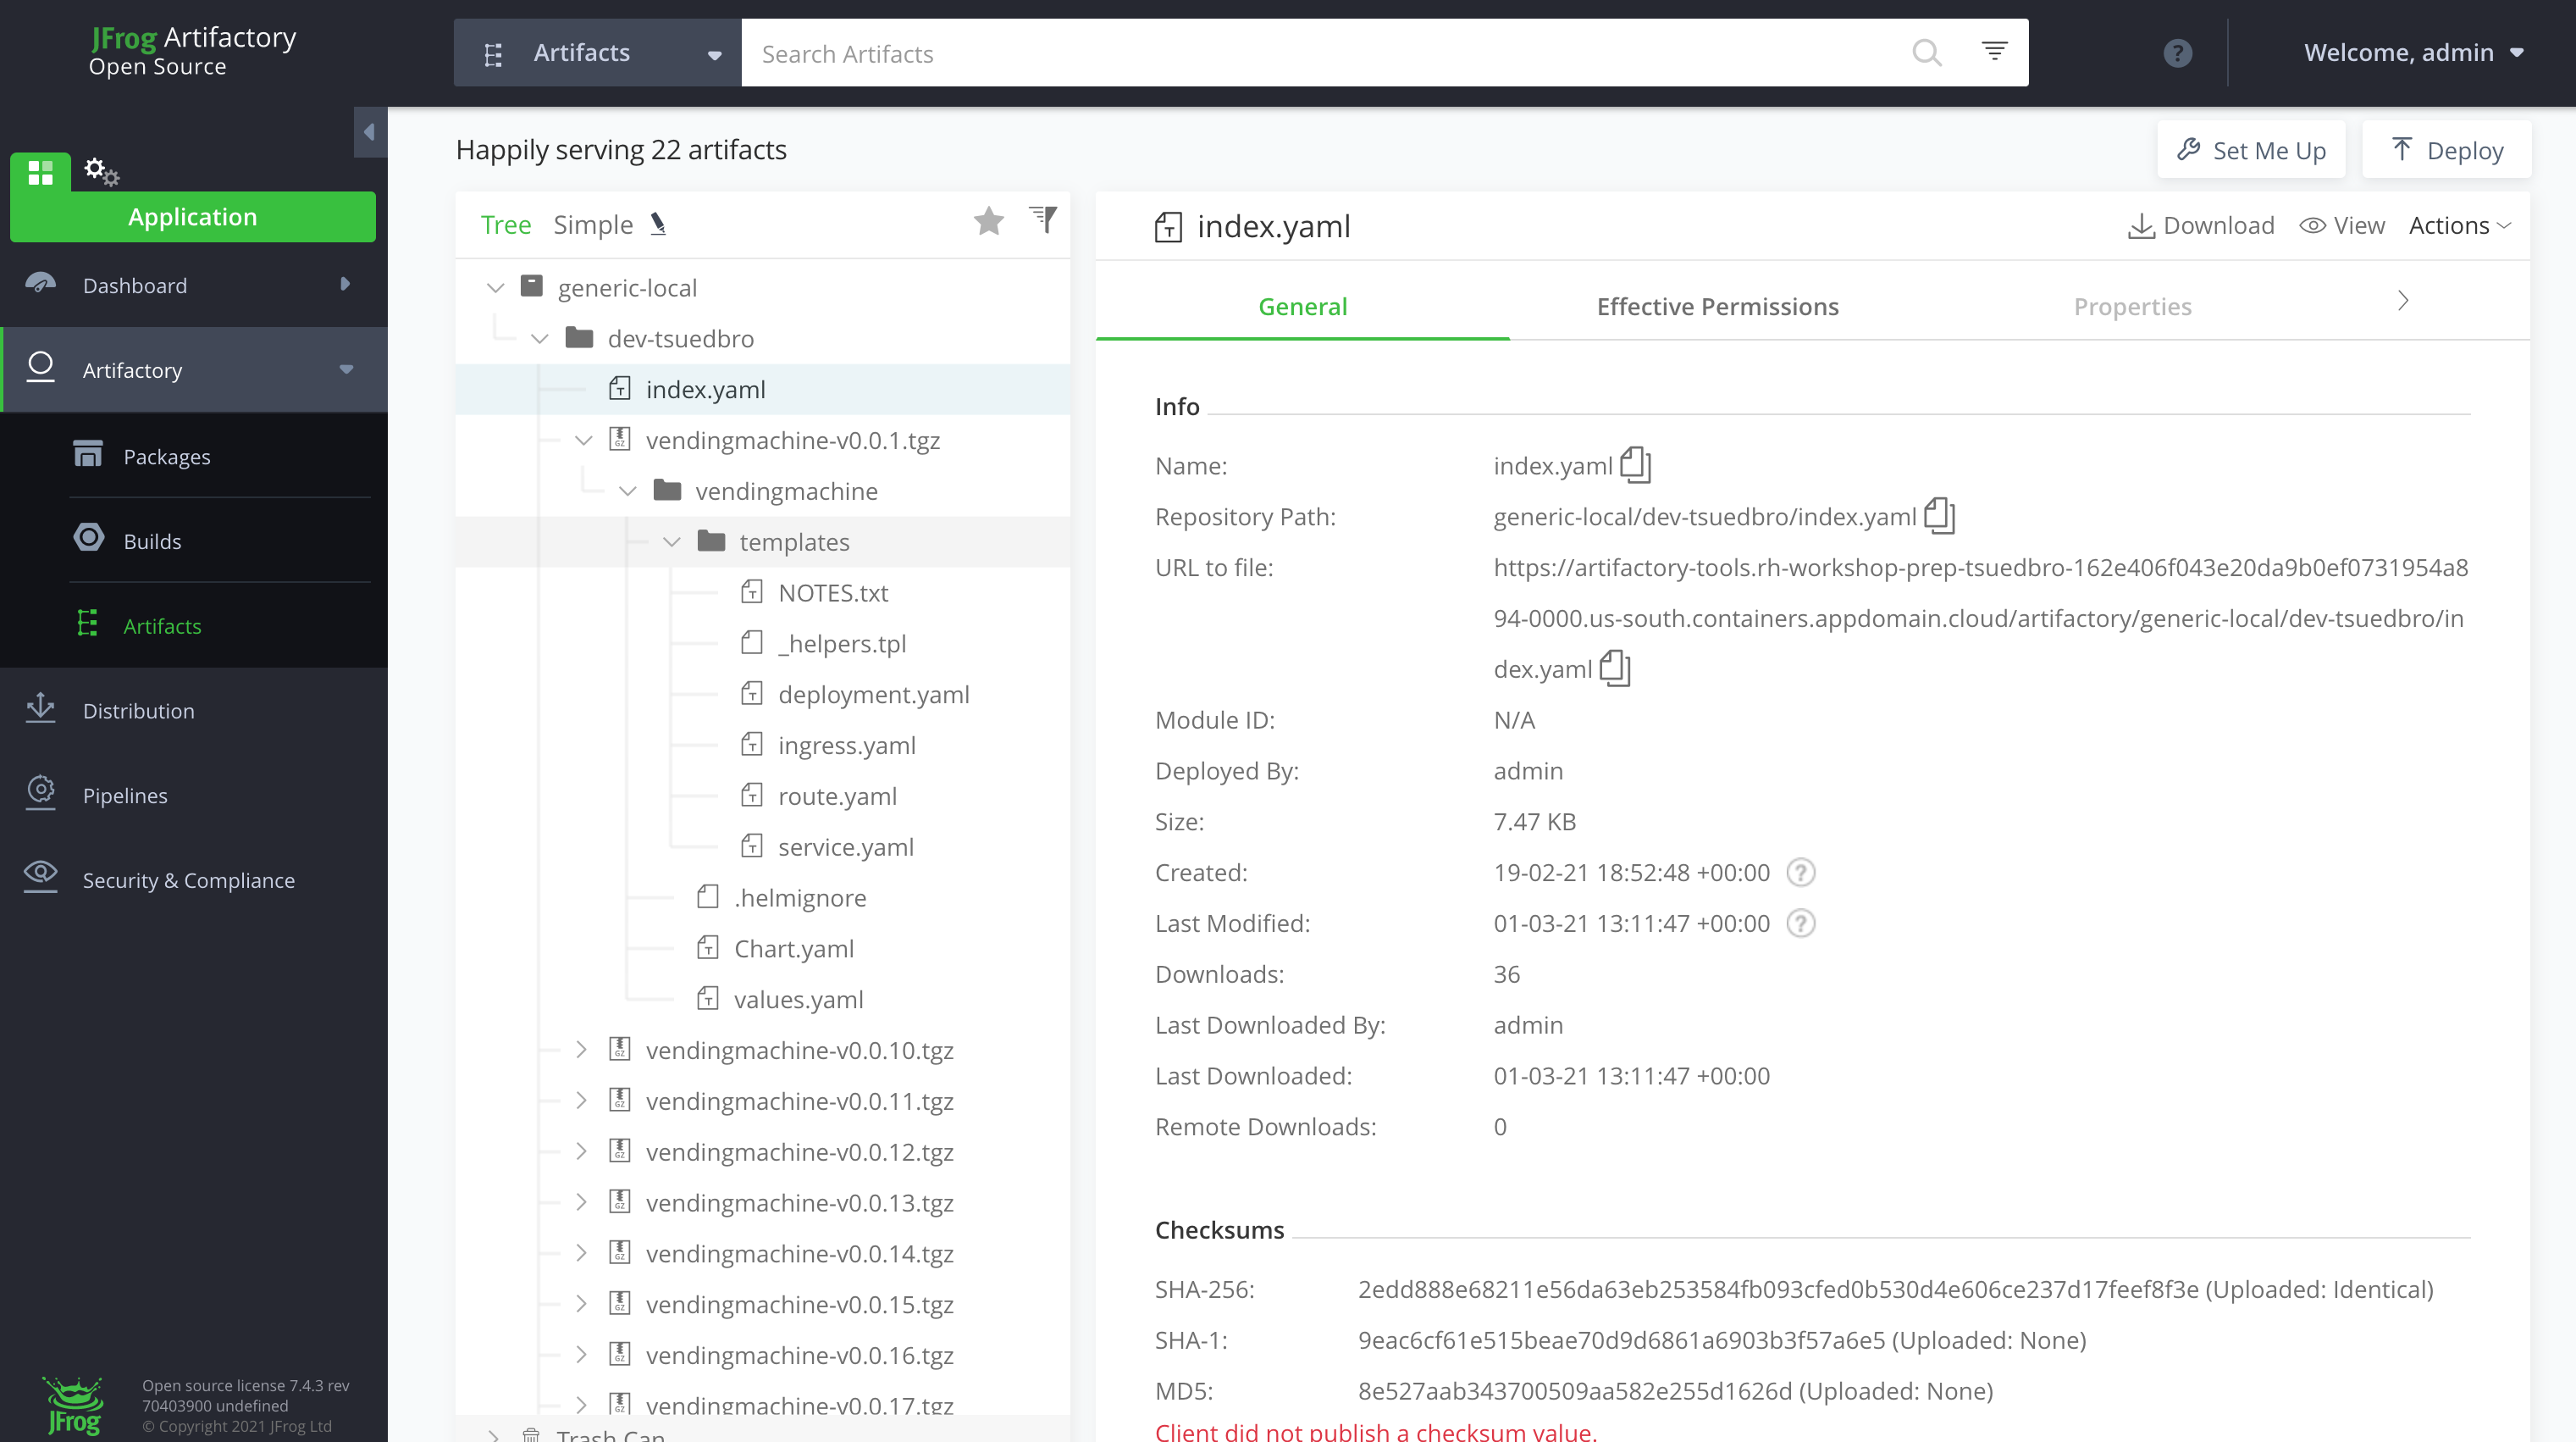
Task: Switch tree to Simple view
Action: click(x=593, y=225)
